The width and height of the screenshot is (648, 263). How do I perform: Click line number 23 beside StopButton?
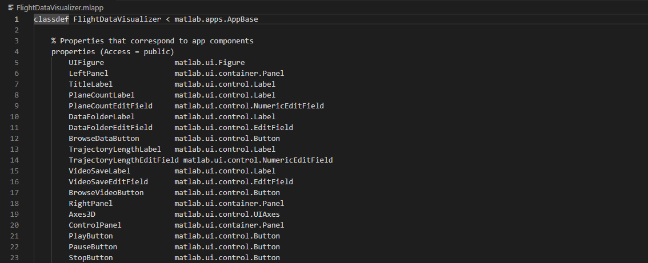[14, 258]
